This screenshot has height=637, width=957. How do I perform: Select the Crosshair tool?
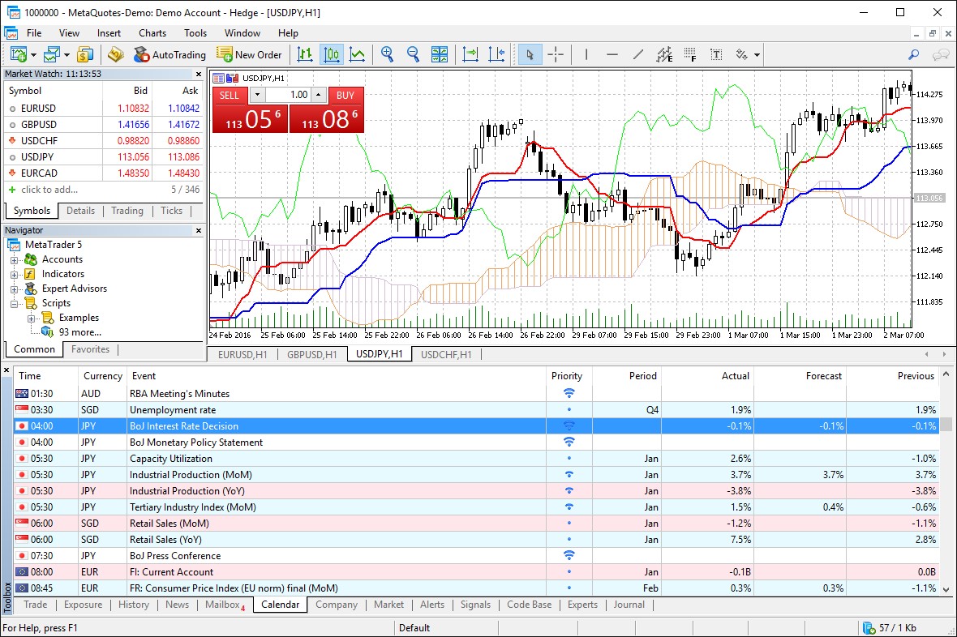pos(556,54)
